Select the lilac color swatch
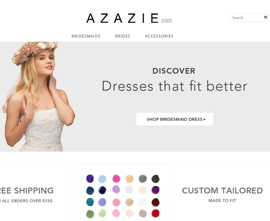 pos(116,189)
